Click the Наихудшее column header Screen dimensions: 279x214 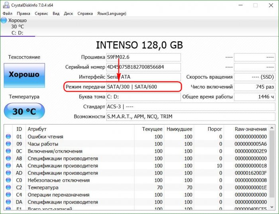[x=179, y=129]
